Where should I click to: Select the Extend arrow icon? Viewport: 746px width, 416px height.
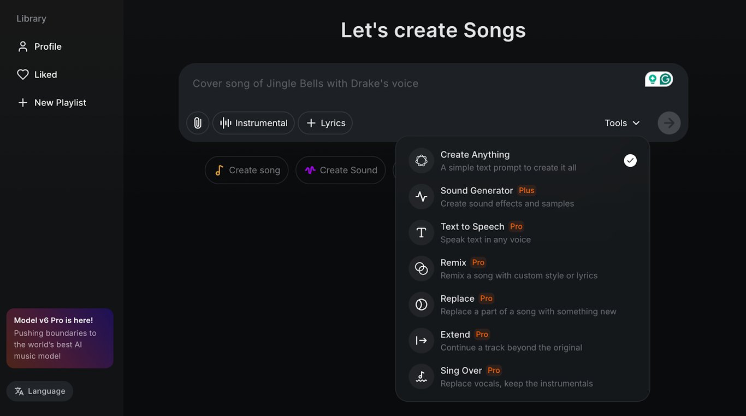(421, 341)
